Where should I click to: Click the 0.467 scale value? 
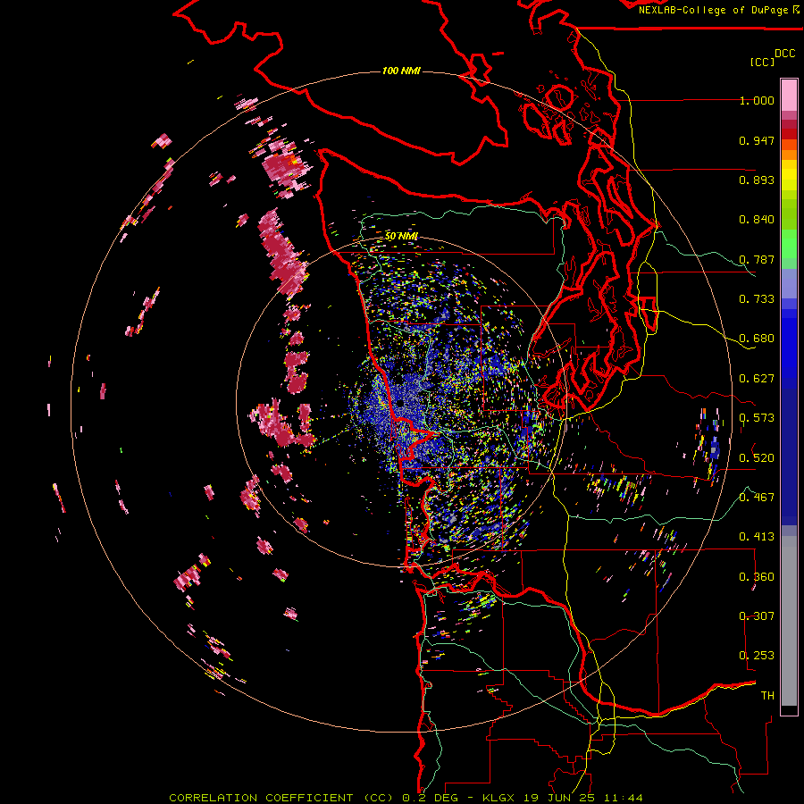point(757,498)
